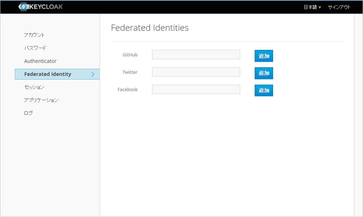Click the Twitter label
Viewport: 363px width, 217px height.
130,72
